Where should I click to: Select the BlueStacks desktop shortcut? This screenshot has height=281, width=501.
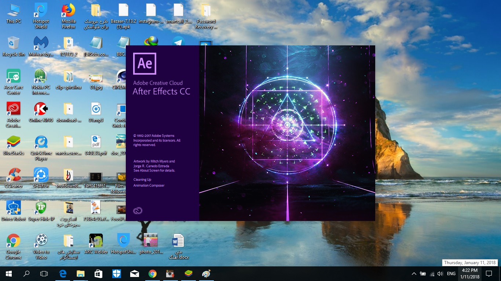click(x=14, y=145)
